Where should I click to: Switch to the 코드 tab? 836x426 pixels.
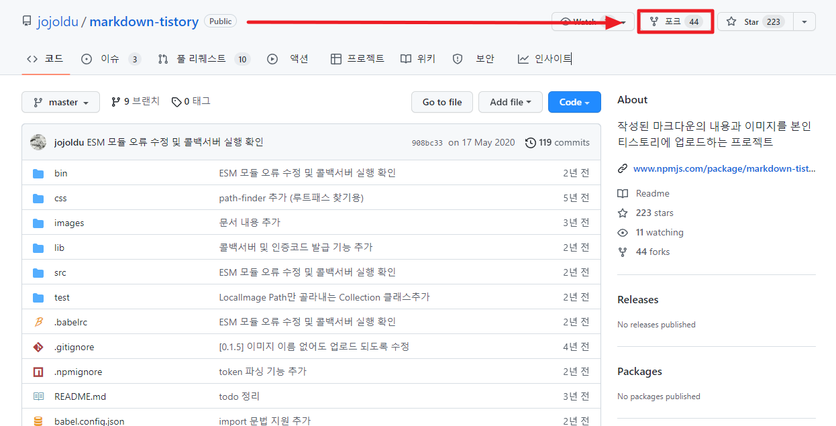45,59
